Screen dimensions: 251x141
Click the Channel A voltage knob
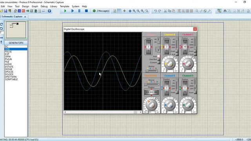169,63
